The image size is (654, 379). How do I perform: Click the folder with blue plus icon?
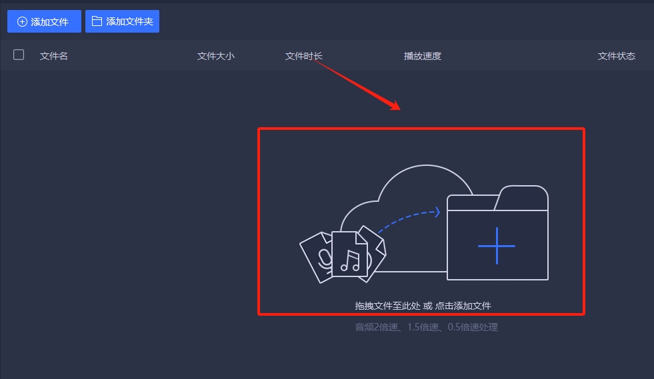pos(497,232)
